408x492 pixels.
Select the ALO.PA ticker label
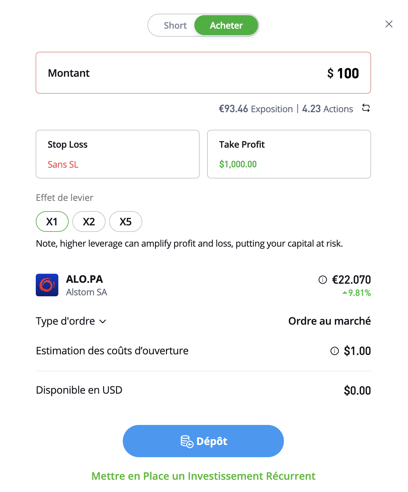click(x=85, y=279)
